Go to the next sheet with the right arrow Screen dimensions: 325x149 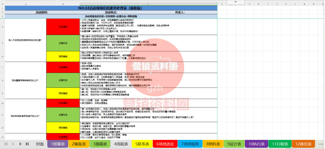pos(20,144)
